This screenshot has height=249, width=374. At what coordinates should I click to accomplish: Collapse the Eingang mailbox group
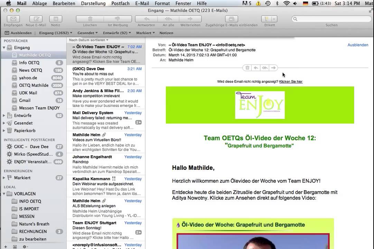click(x=4, y=48)
